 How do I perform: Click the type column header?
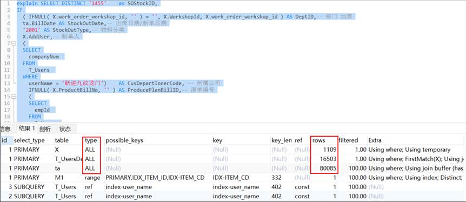tap(91, 140)
